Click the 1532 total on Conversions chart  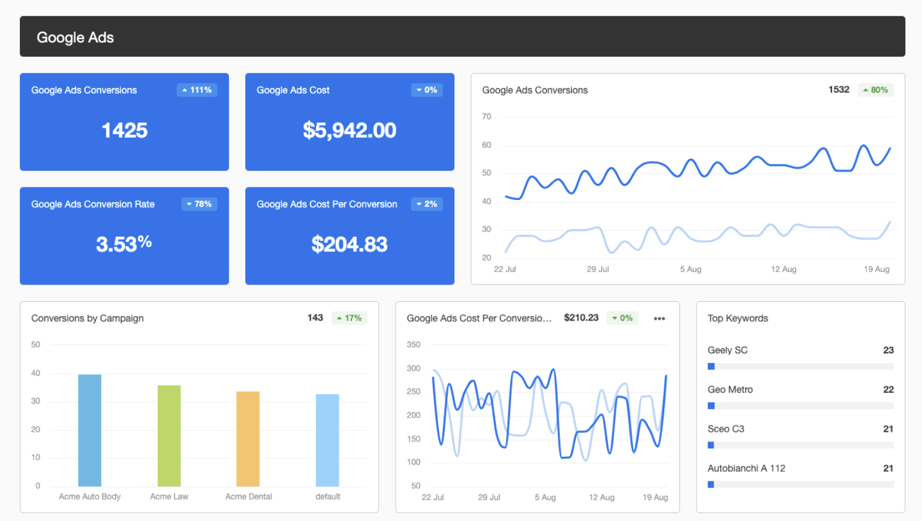click(839, 90)
